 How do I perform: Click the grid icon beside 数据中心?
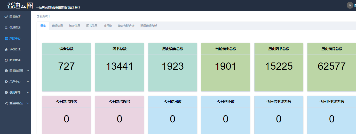click(x=6, y=38)
